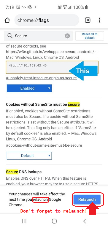This screenshot has height=228, width=108.
Task: Clear the flags search text with X icon
Action: click(x=67, y=36)
